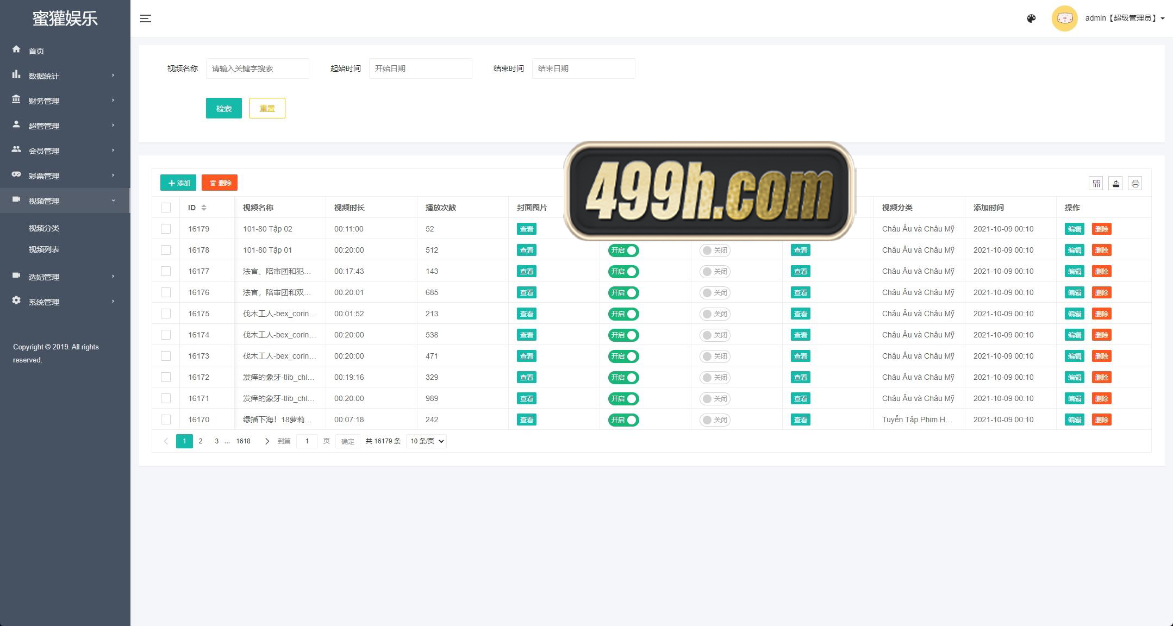Click the 超管管理 person icon
1173x626 pixels.
tap(16, 124)
